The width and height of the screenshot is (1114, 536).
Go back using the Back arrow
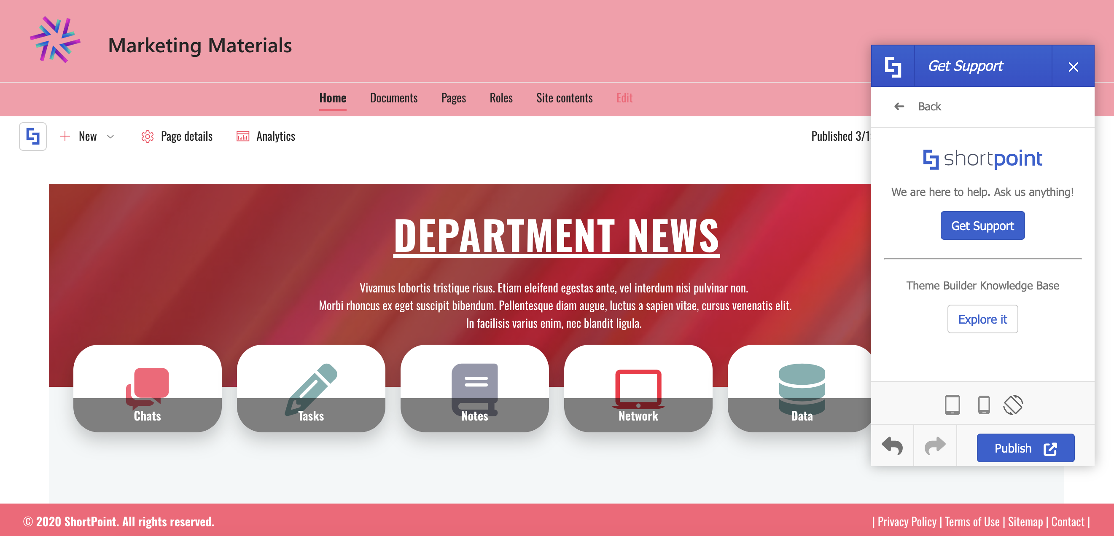[x=899, y=106]
